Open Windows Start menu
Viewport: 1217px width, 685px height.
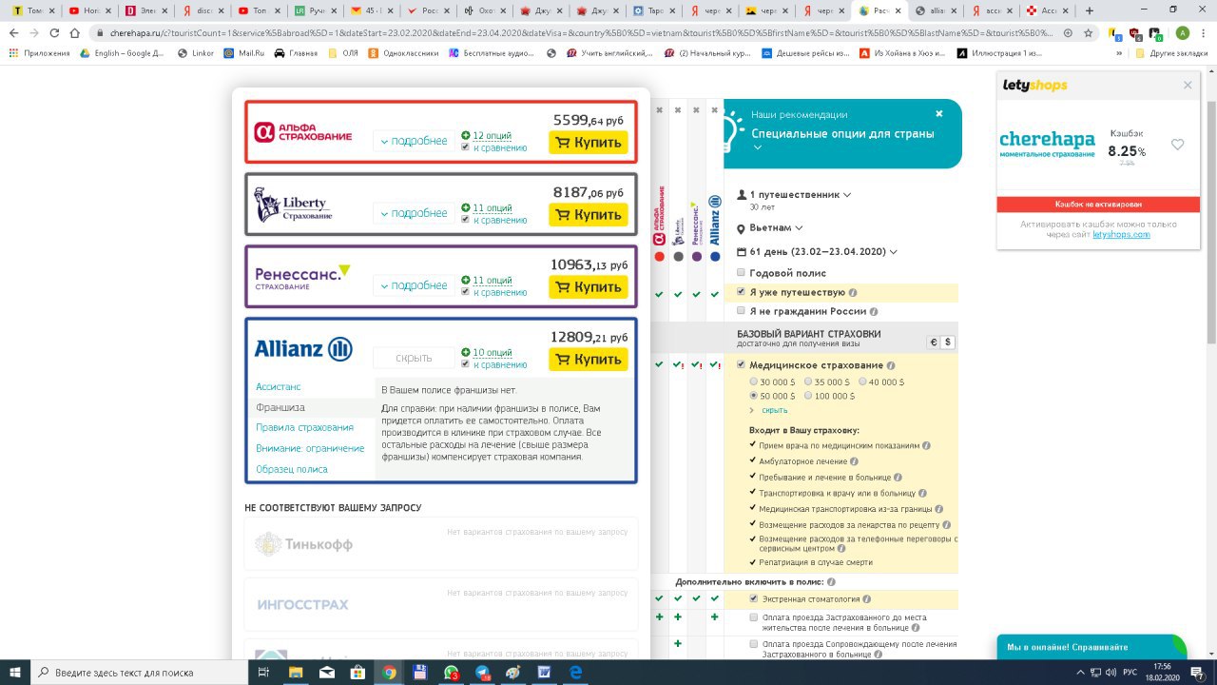tap(17, 672)
